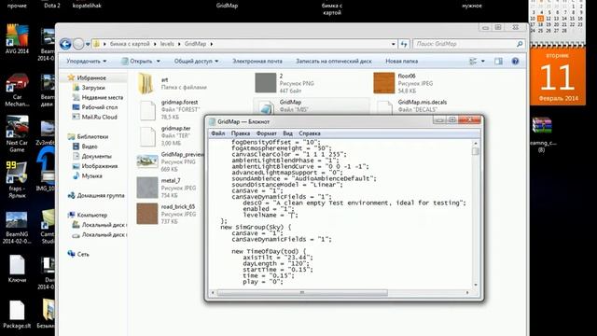Open the Вид menu in Notepad

click(287, 133)
